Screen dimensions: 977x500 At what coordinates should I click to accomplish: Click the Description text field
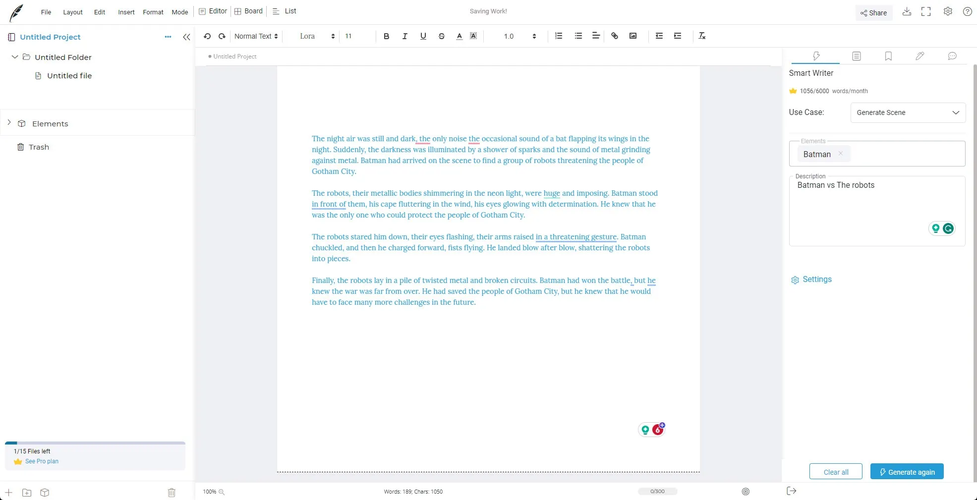(x=877, y=211)
